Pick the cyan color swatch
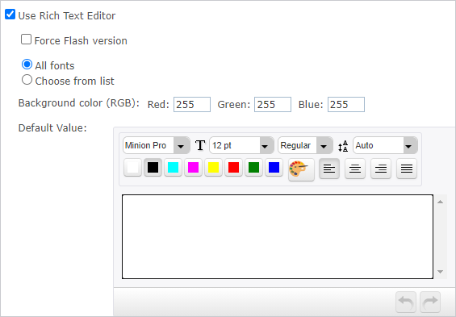The height and width of the screenshot is (317, 456). [x=173, y=167]
